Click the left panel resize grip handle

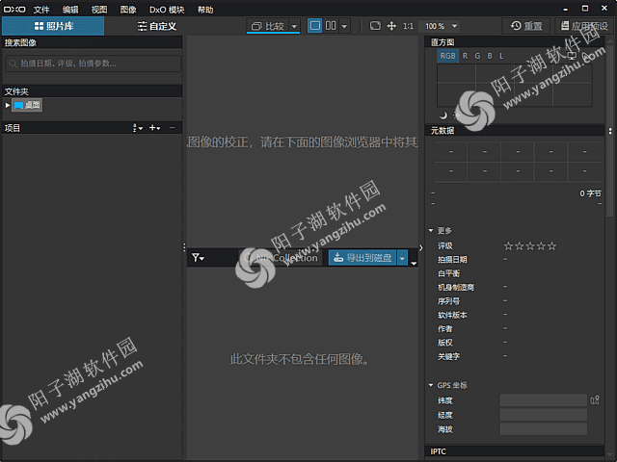click(184, 247)
